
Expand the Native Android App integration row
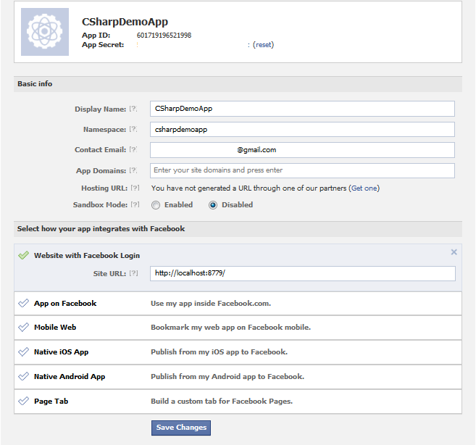pos(238,377)
